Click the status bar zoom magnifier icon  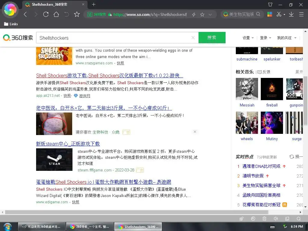[299, 219]
